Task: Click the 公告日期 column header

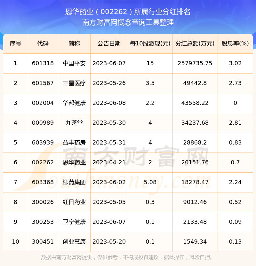Action: click(109, 43)
